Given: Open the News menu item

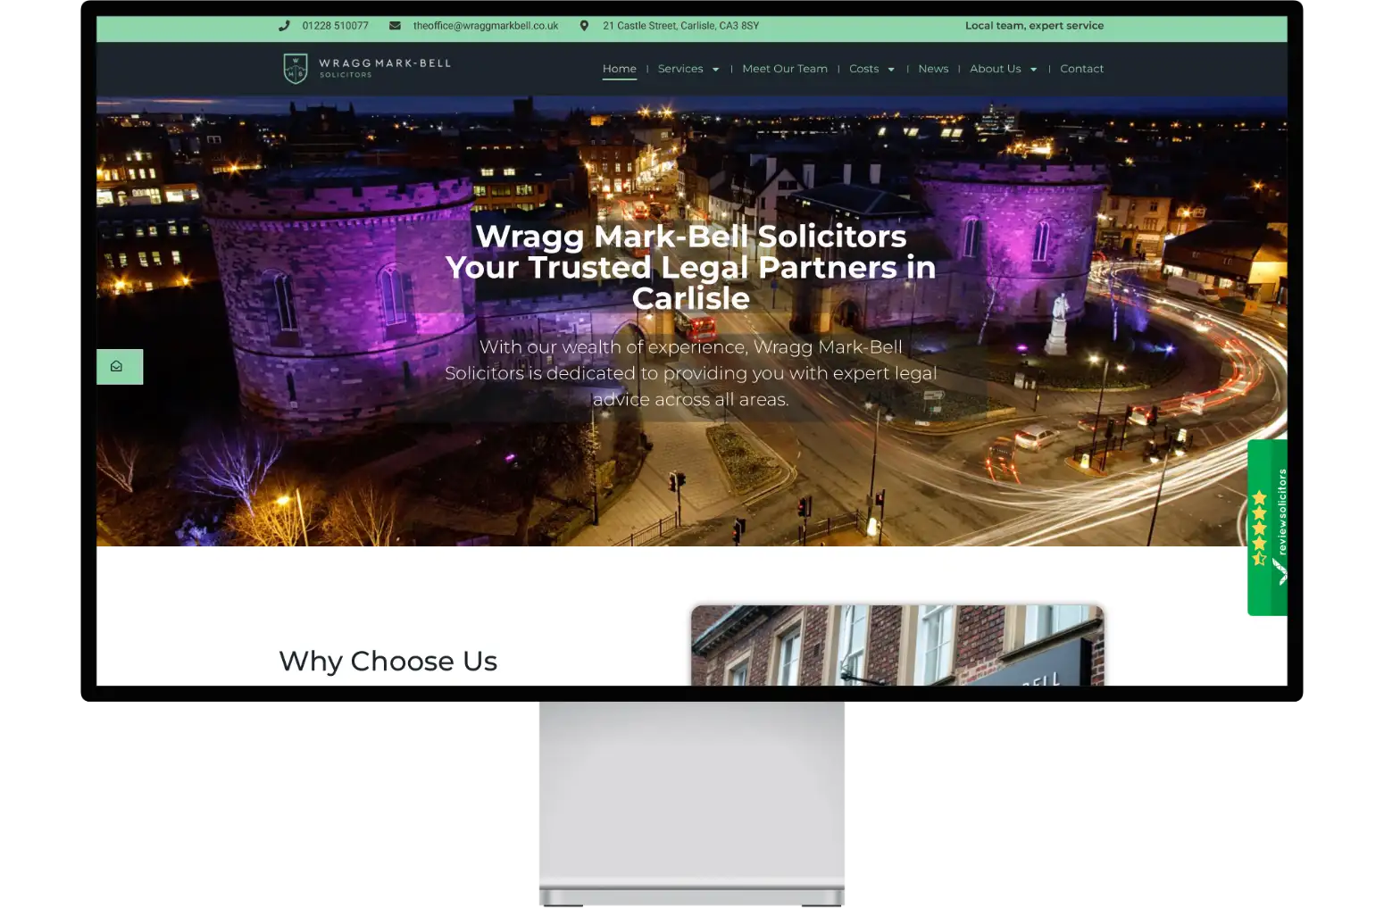Looking at the screenshot, I should click(x=933, y=69).
